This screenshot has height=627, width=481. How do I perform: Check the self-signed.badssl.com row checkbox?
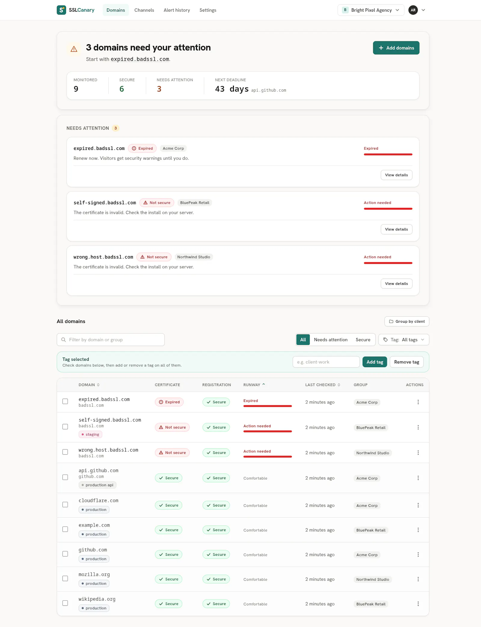click(65, 427)
